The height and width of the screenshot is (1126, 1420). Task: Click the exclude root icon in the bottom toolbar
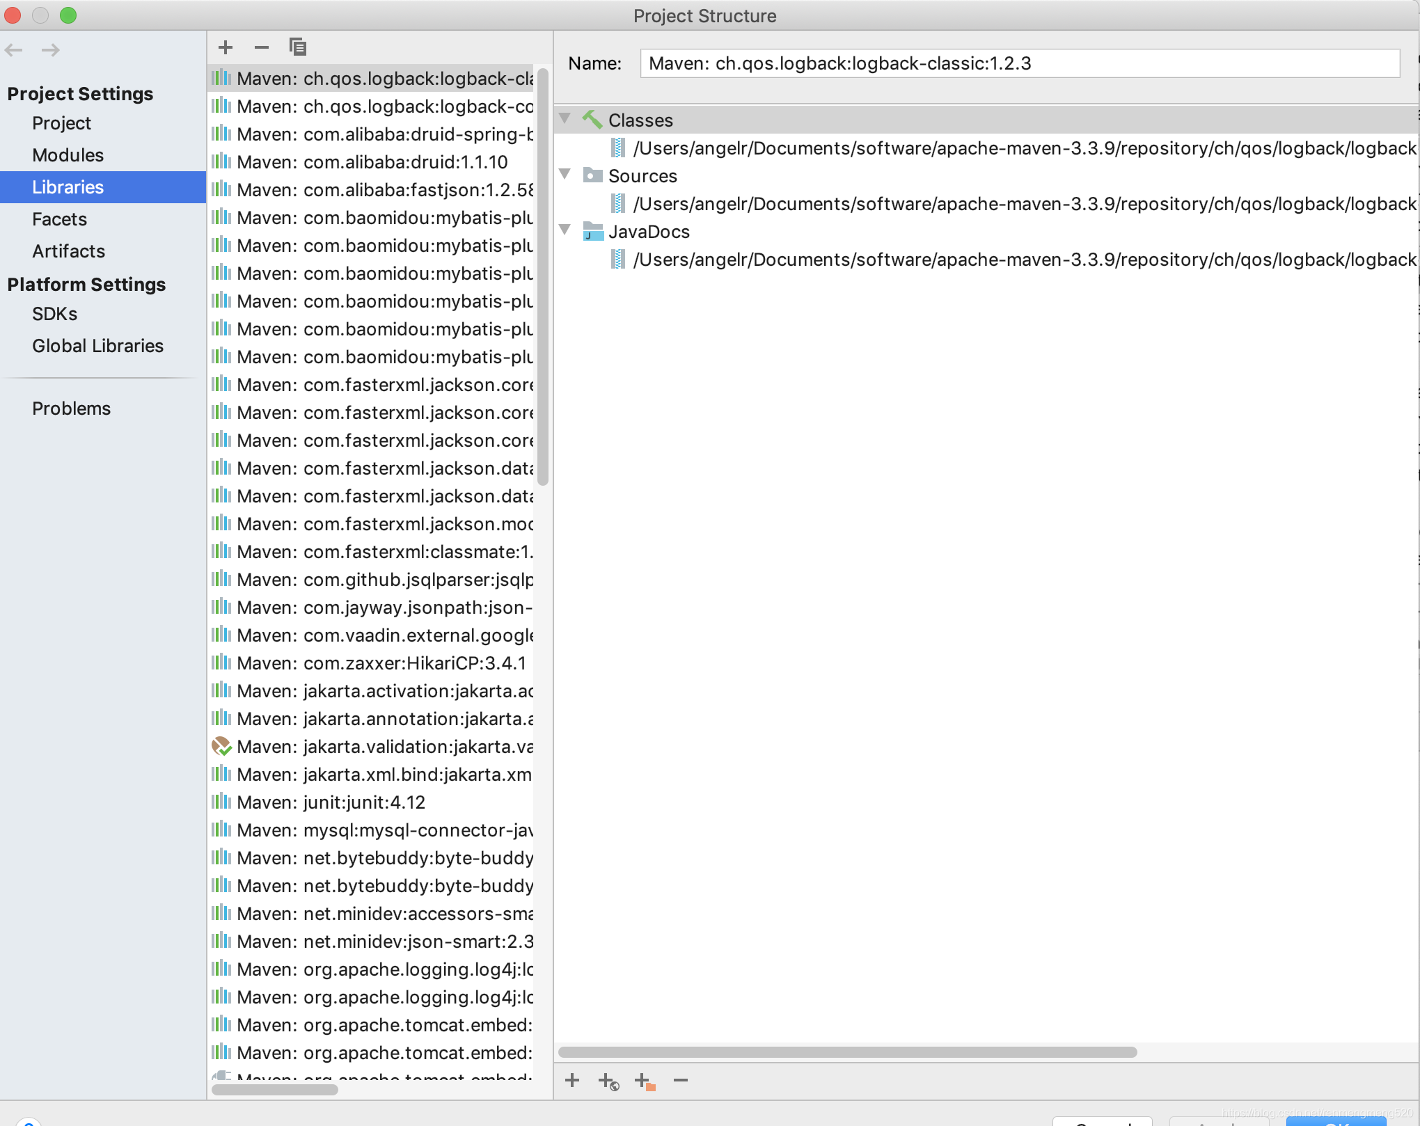click(645, 1081)
